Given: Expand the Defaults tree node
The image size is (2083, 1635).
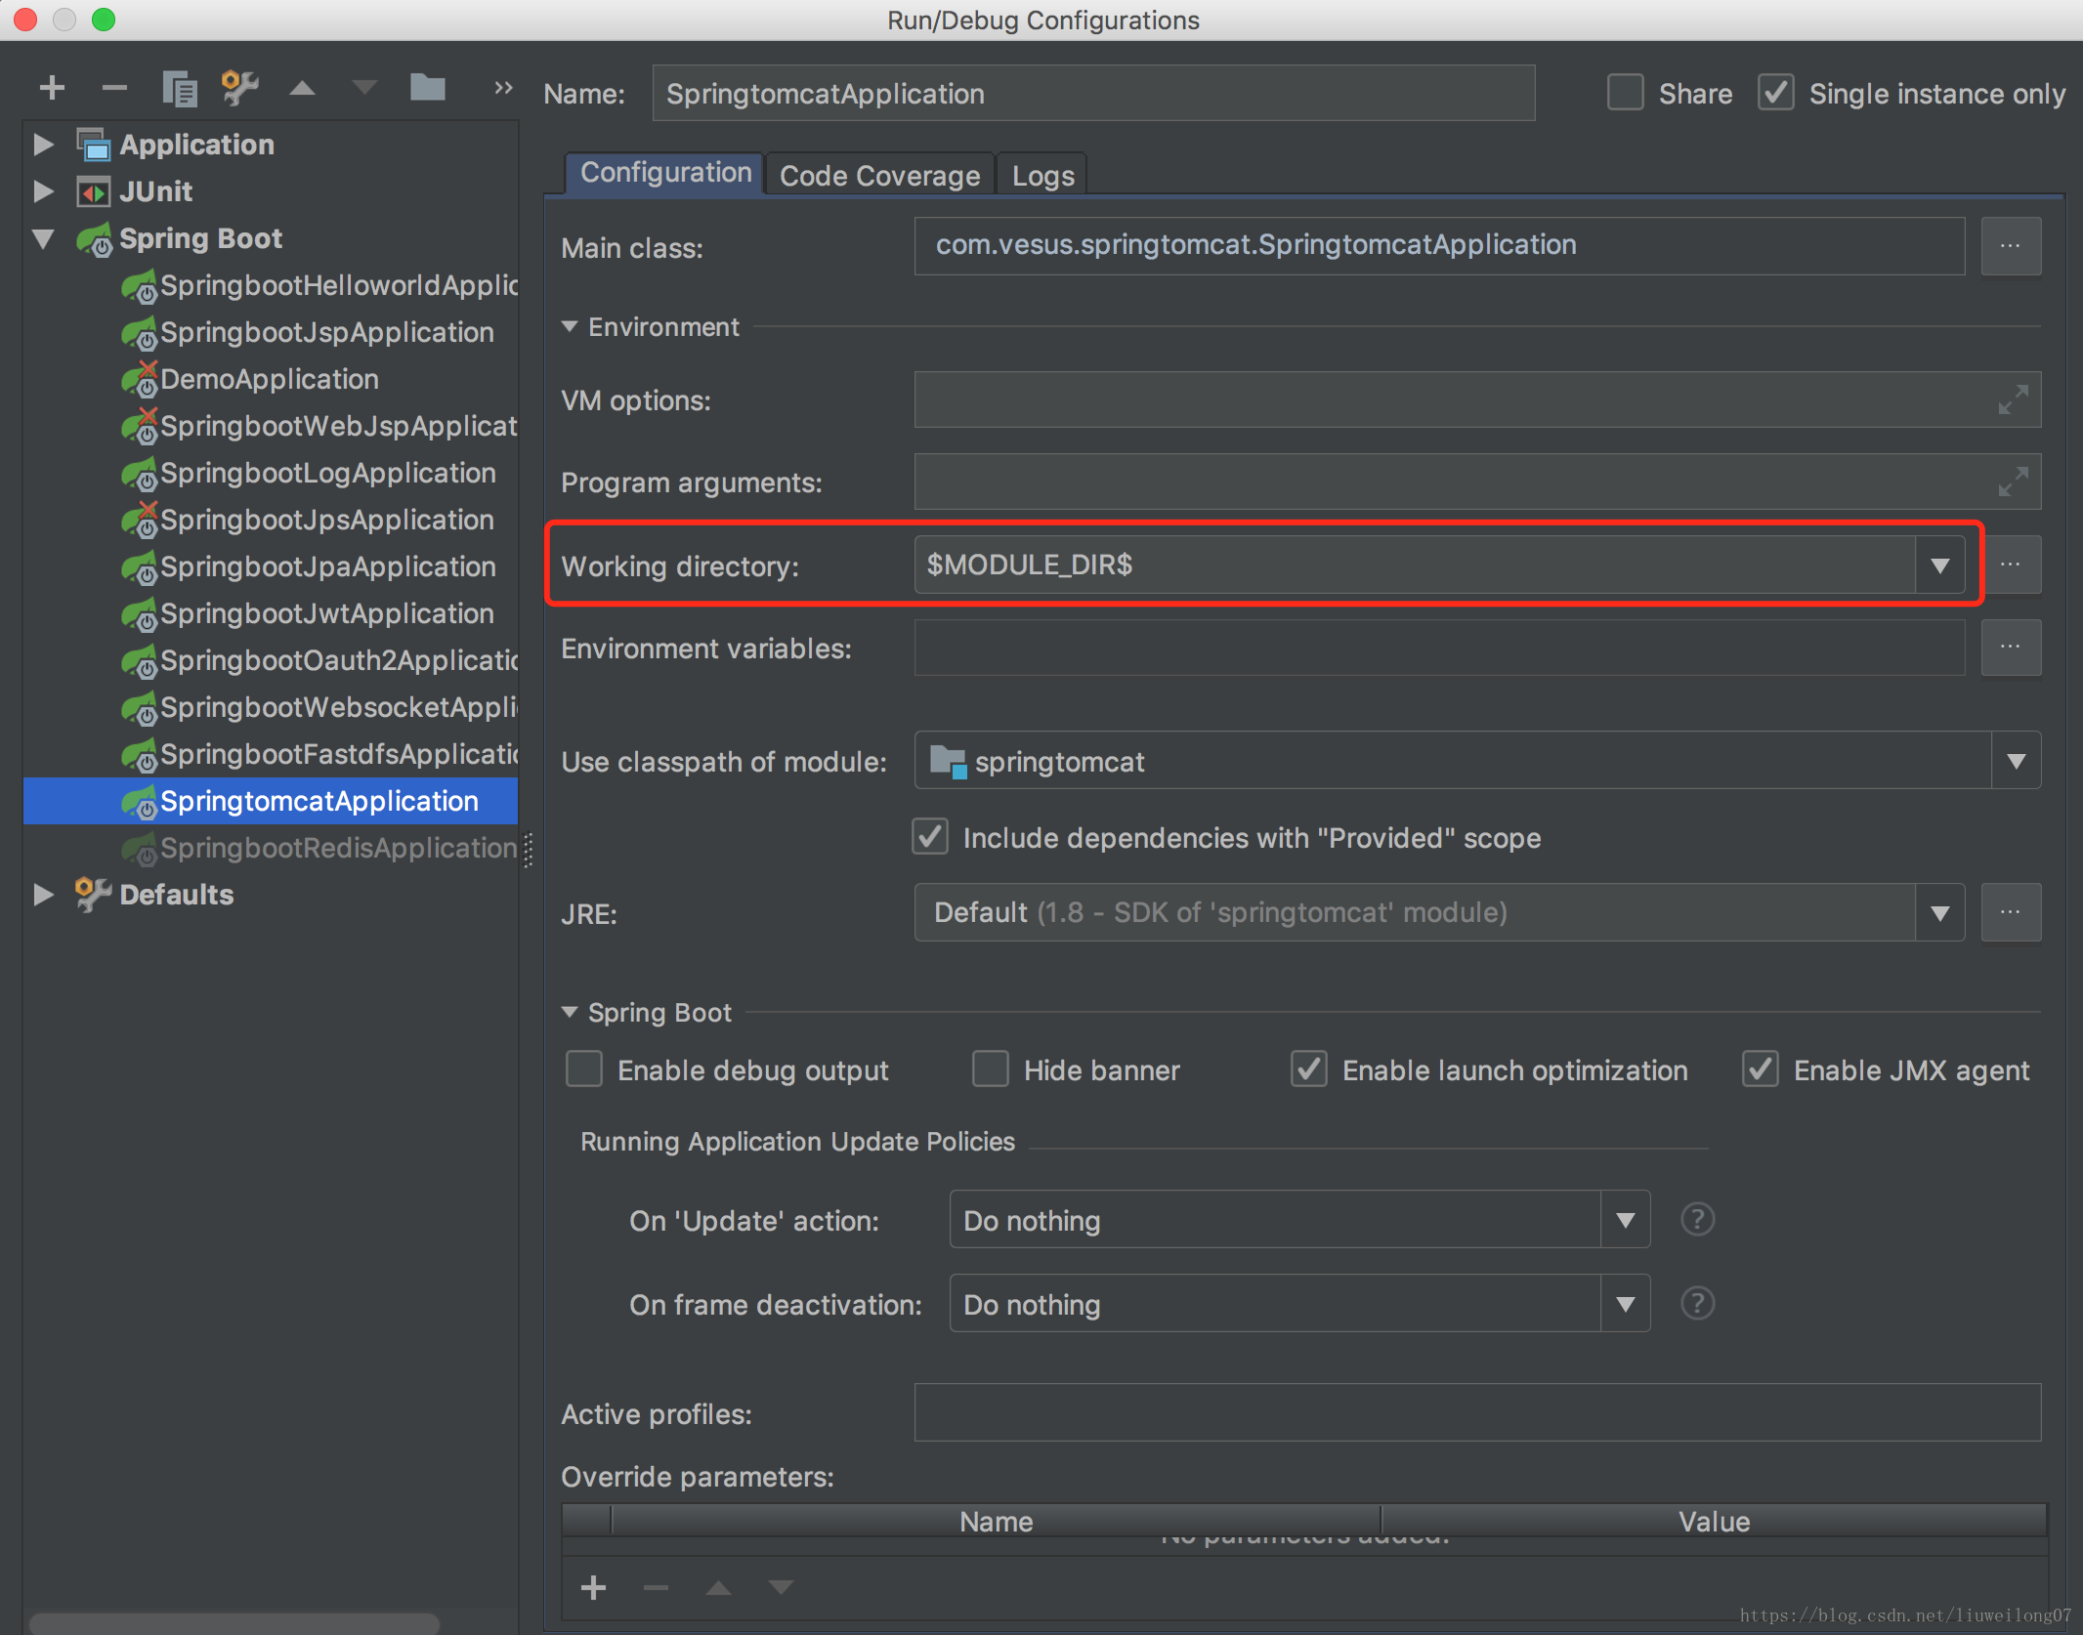Looking at the screenshot, I should [43, 895].
